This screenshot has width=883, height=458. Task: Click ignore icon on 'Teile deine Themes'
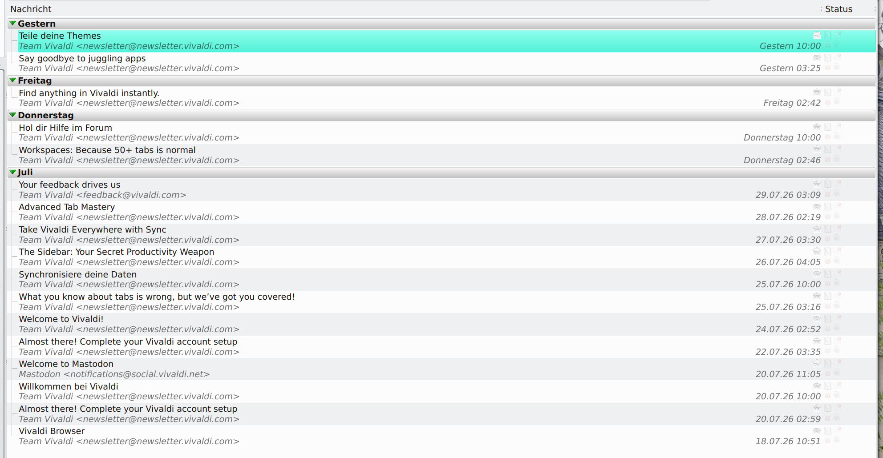828,45
